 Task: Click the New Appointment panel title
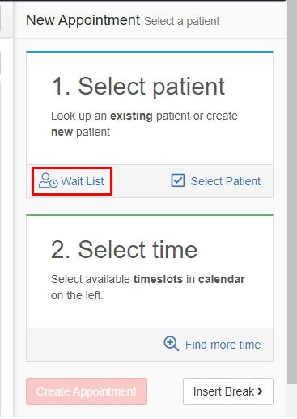click(83, 20)
